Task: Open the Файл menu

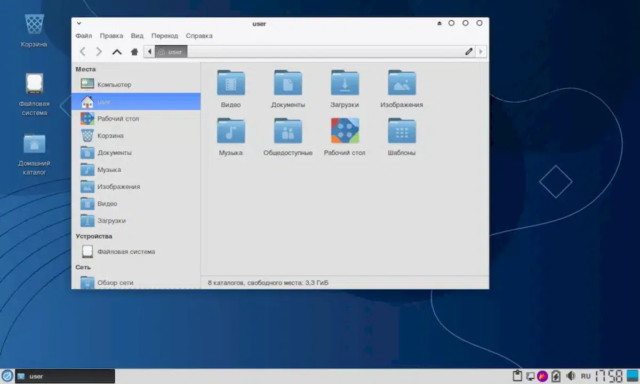Action: click(x=84, y=36)
